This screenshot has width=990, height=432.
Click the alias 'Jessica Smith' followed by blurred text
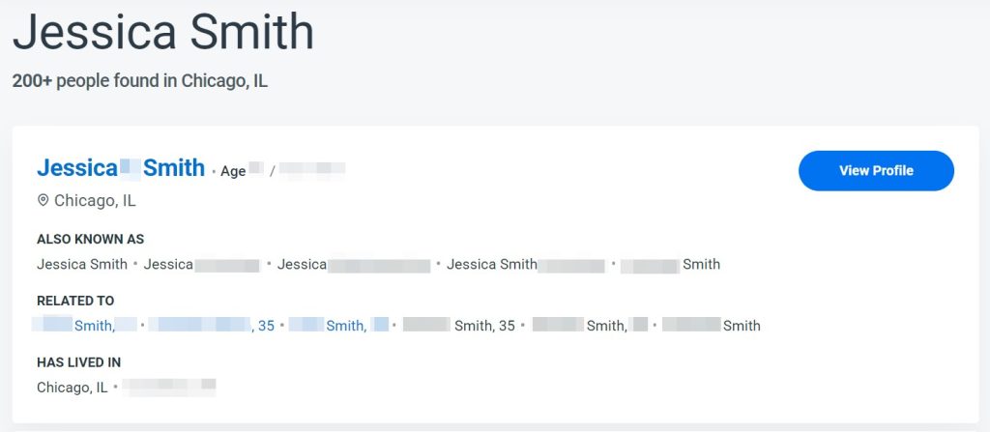click(x=525, y=264)
